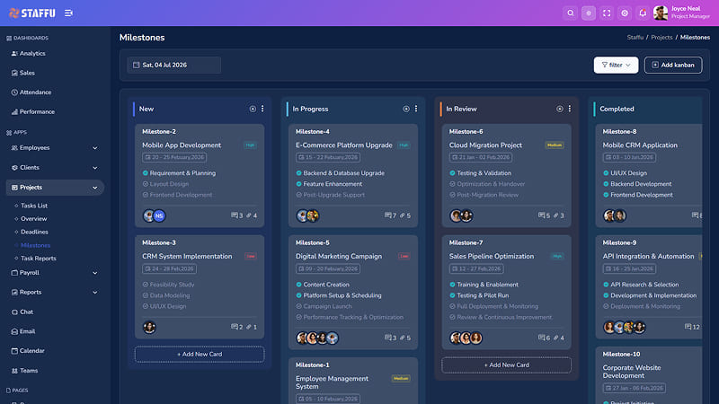Open Mobile App Development card title
This screenshot has height=404, width=719.
182,145
